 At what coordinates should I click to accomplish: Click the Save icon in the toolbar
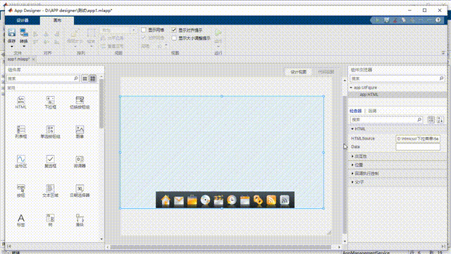pos(12,32)
